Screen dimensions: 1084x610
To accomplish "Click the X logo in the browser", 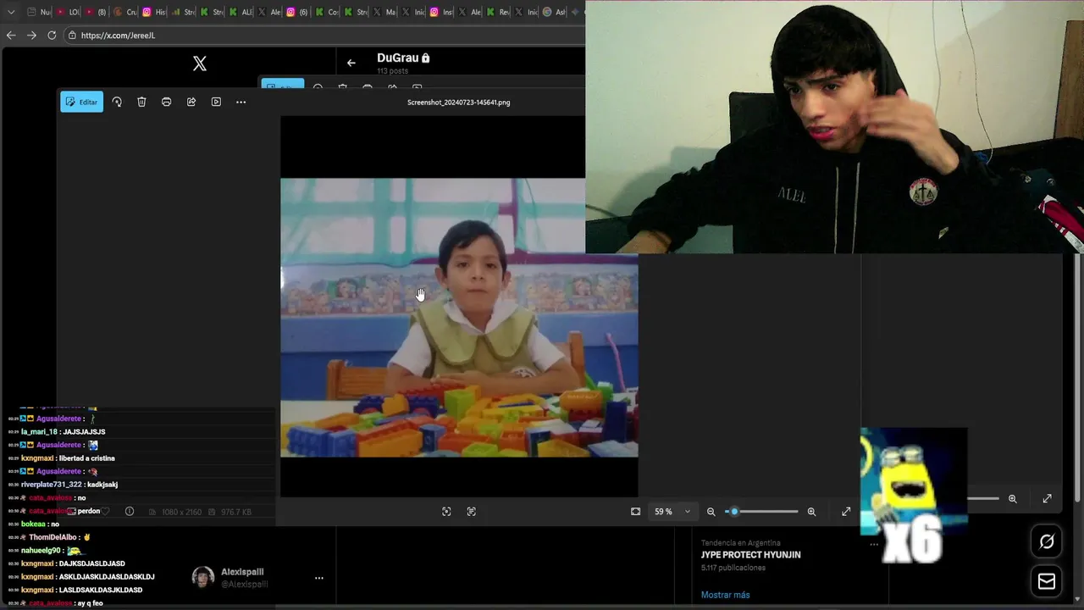I will 200,64.
